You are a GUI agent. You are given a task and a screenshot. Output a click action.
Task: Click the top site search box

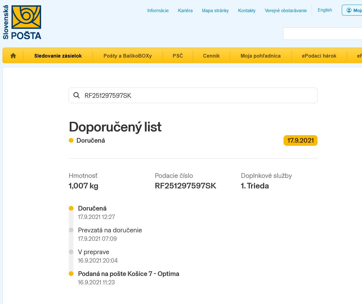tap(322, 34)
